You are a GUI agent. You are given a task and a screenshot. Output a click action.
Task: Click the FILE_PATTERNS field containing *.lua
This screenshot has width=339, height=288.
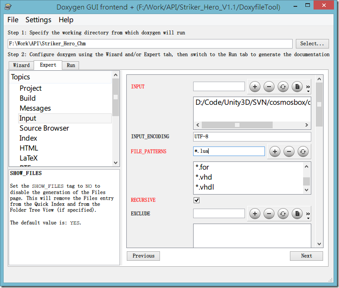(229, 151)
